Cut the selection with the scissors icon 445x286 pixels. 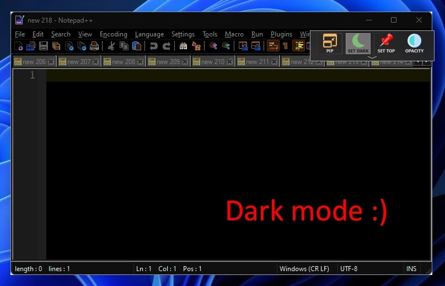click(x=111, y=46)
